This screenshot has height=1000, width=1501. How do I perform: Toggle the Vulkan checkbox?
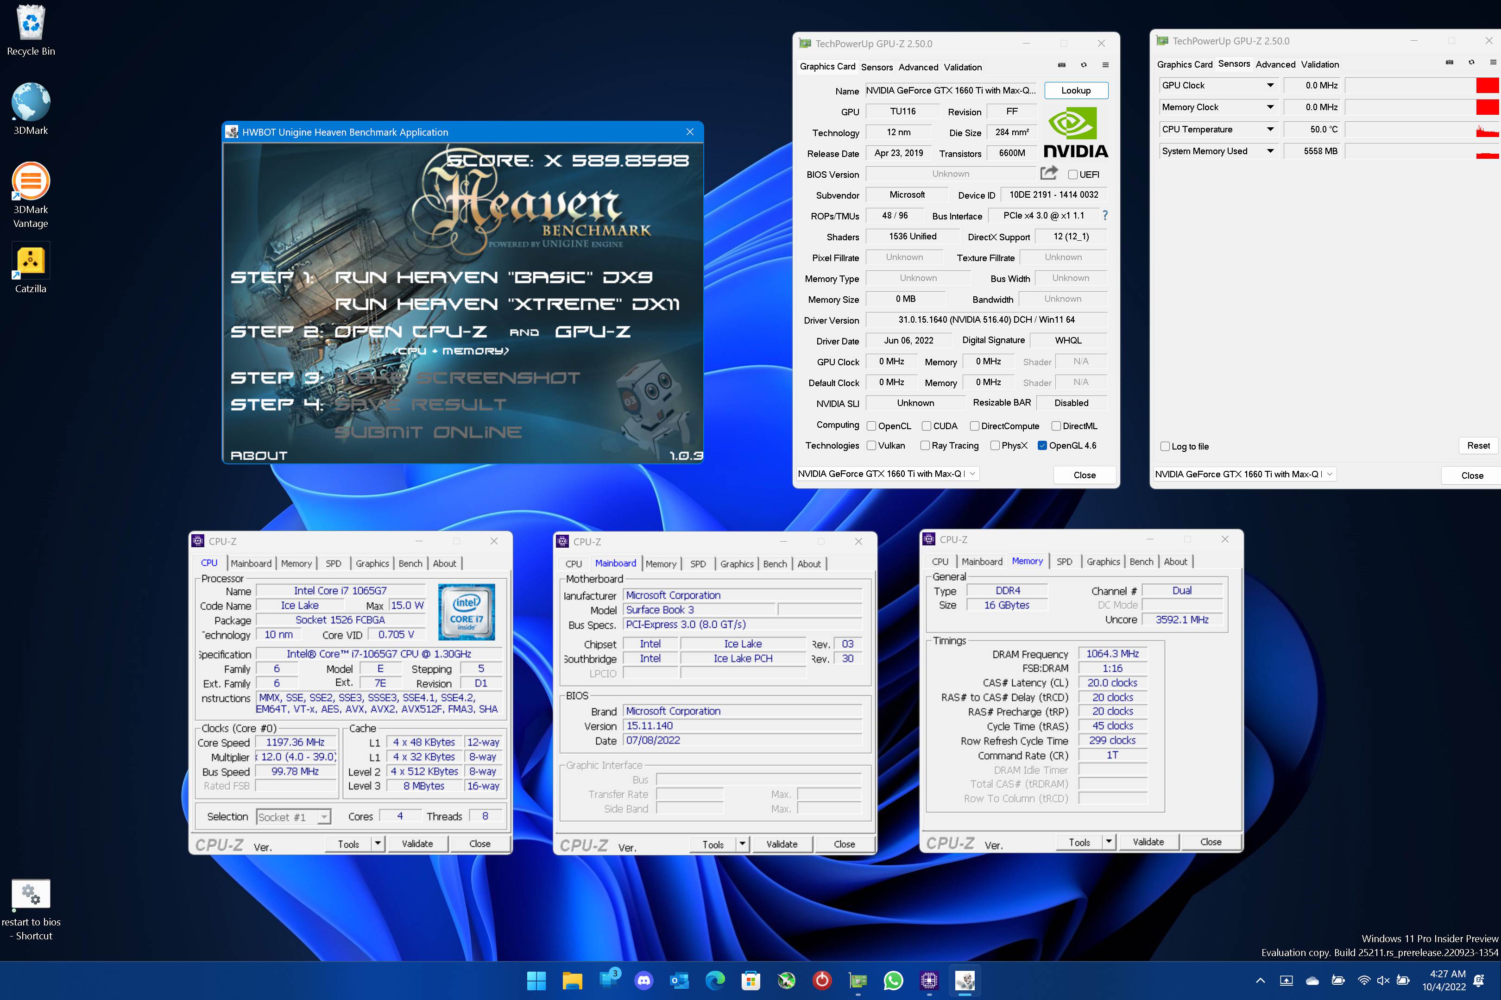(871, 446)
